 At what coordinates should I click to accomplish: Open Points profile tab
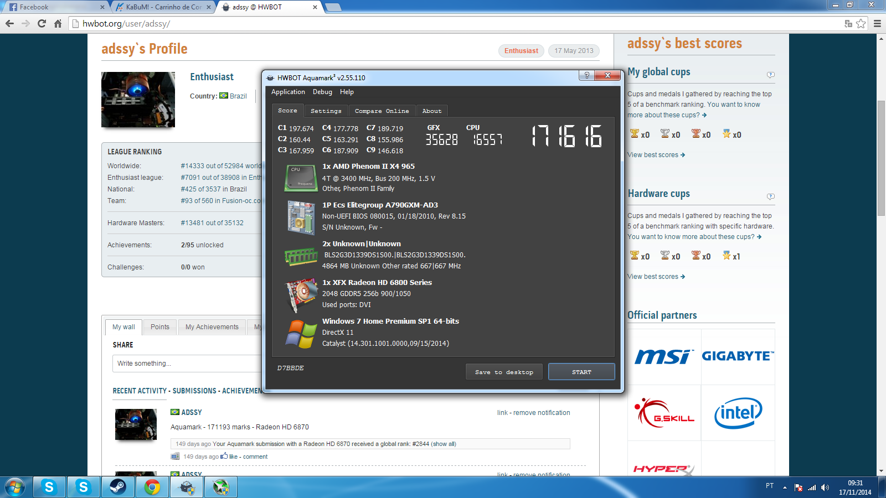160,327
